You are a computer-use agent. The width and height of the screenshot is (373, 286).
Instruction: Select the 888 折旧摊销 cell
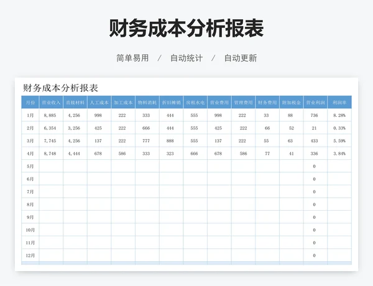point(170,141)
